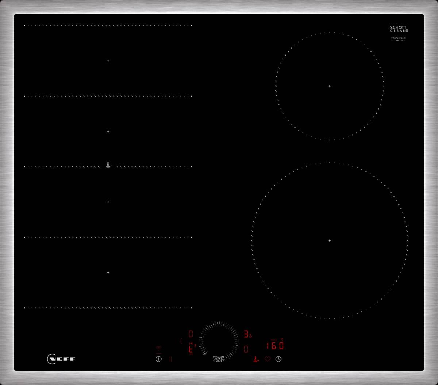Select the top-left zone display showing 0
This screenshot has height=385, width=438.
(191, 334)
